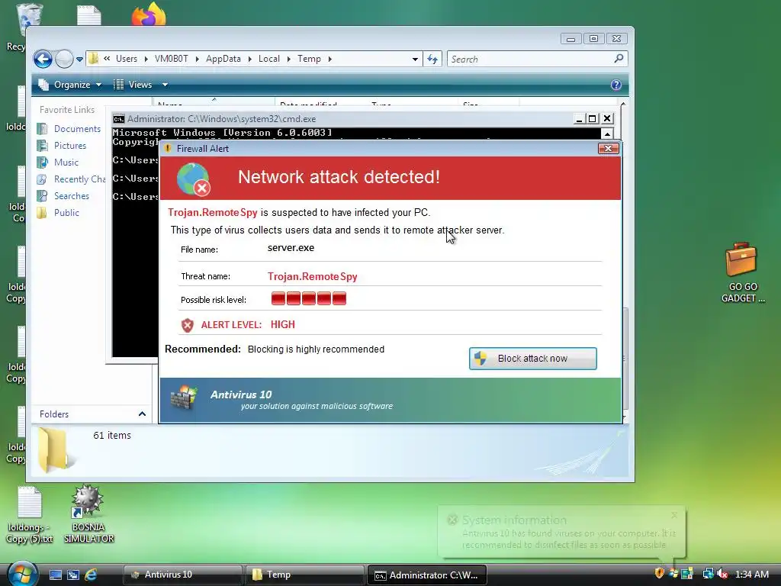Image resolution: width=781 pixels, height=586 pixels.
Task: Select the BOSNIA SIMULATOR desktop shortcut
Action: tap(88, 514)
